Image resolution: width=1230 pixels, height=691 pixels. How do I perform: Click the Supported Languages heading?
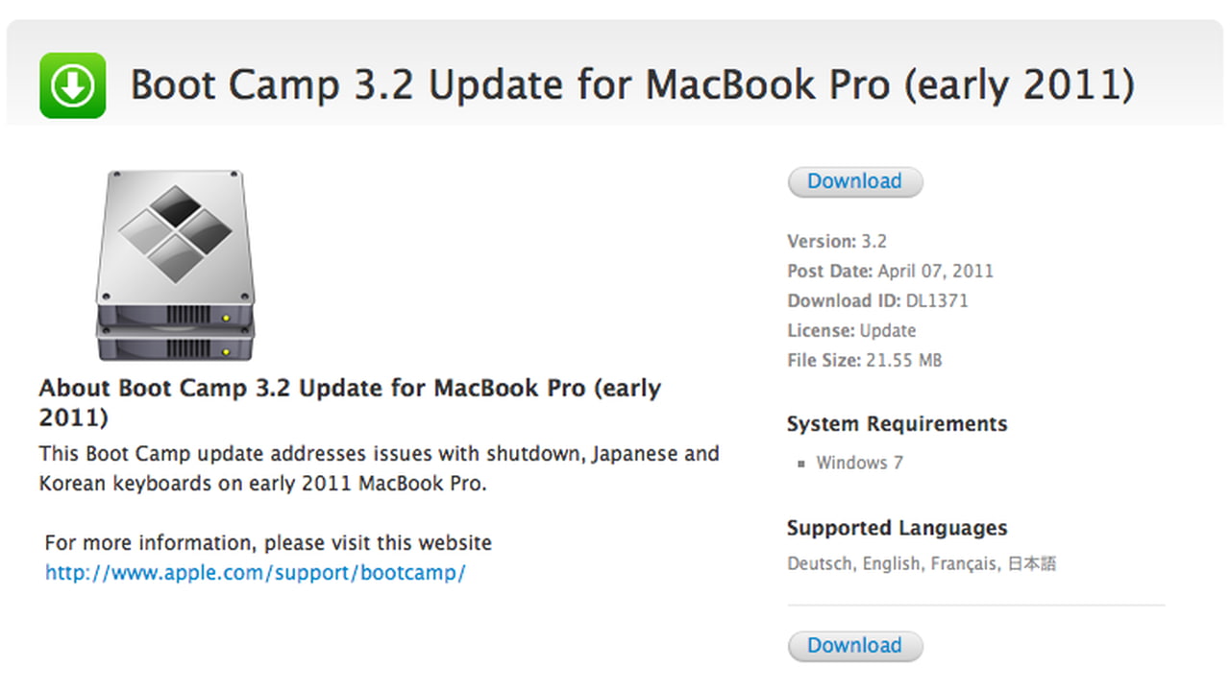click(x=897, y=528)
